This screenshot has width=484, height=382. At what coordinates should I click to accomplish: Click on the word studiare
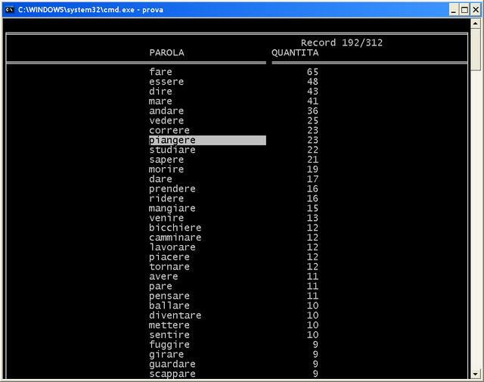172,151
